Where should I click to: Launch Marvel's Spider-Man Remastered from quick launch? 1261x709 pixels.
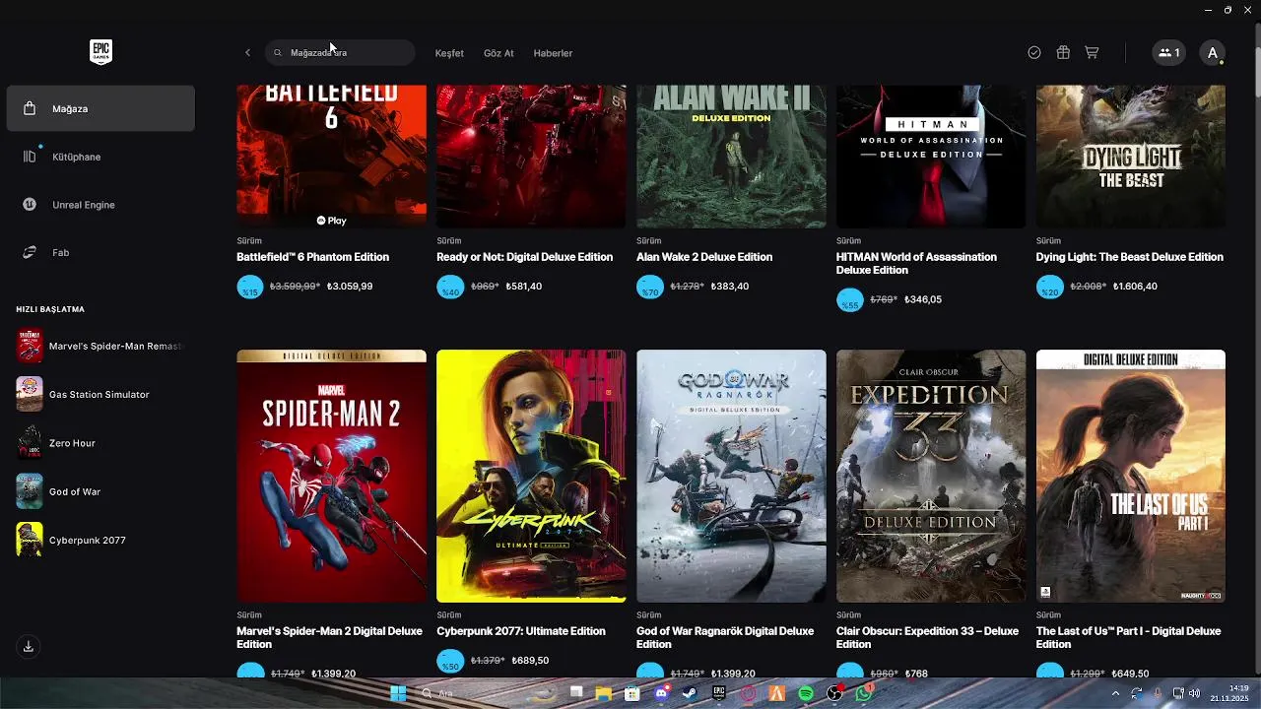click(x=100, y=346)
